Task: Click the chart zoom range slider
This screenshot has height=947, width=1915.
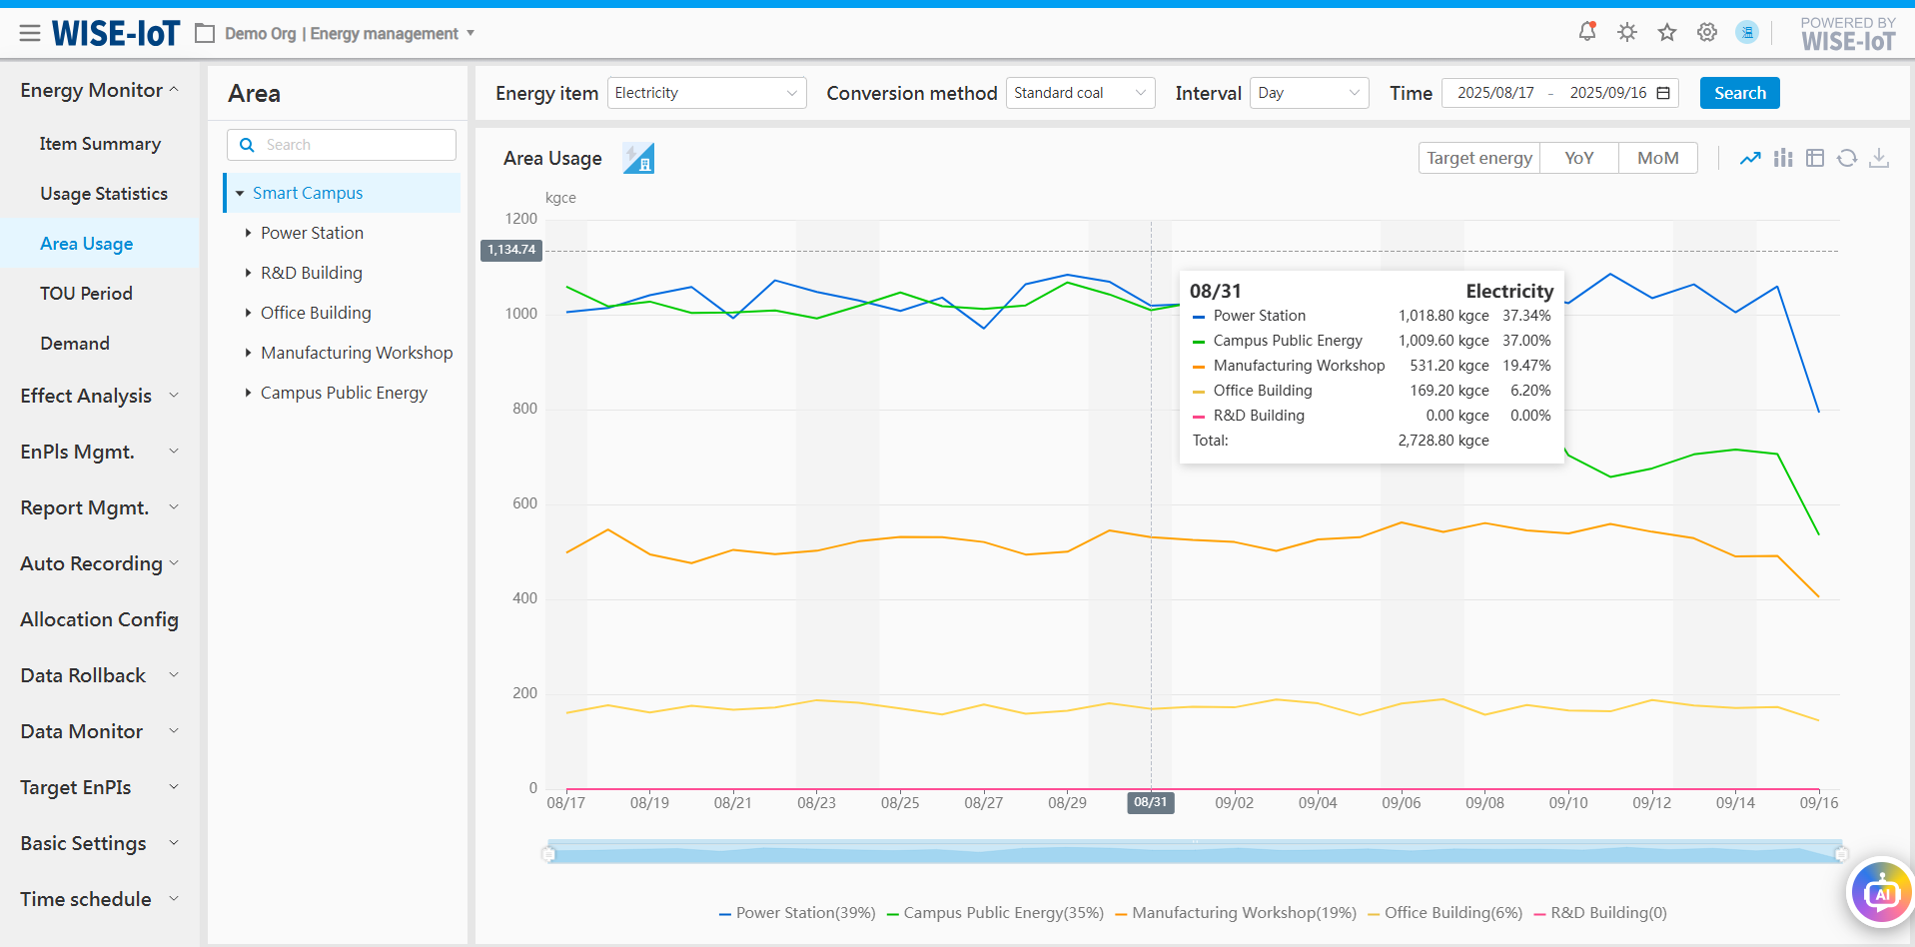Action: (1194, 853)
